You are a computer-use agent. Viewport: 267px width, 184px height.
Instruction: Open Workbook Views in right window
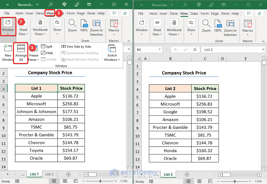(174, 28)
